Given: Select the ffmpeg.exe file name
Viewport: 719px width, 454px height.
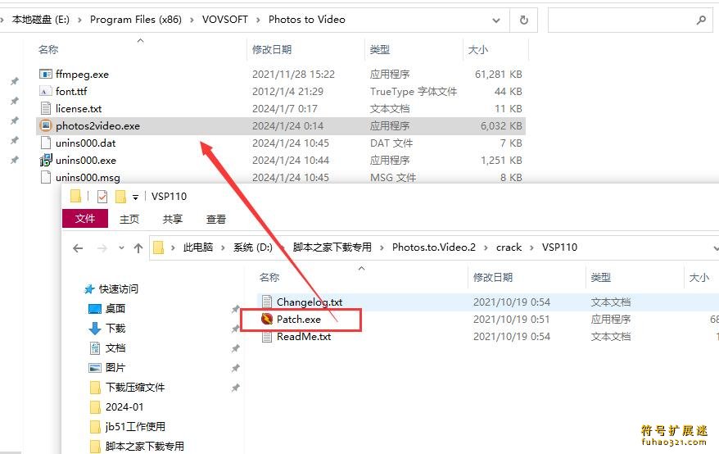Looking at the screenshot, I should click(x=82, y=75).
